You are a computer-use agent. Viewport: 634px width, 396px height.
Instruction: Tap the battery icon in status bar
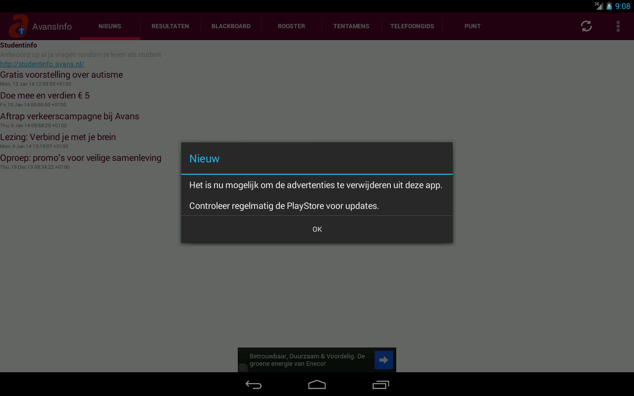pyautogui.click(x=609, y=6)
